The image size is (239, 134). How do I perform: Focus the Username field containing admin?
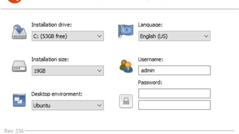click(174, 70)
